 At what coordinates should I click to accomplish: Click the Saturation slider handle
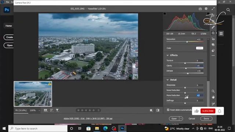tap(187, 42)
